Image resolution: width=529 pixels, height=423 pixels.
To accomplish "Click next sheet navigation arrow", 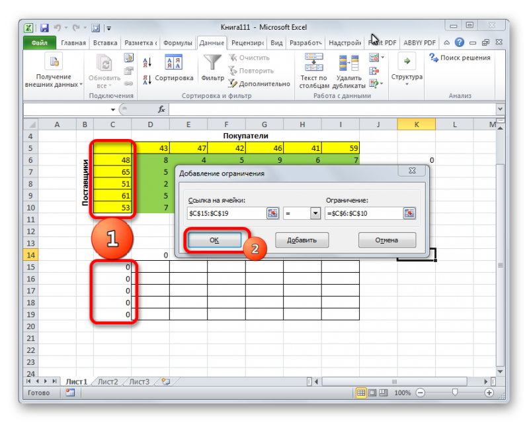I will pos(46,381).
